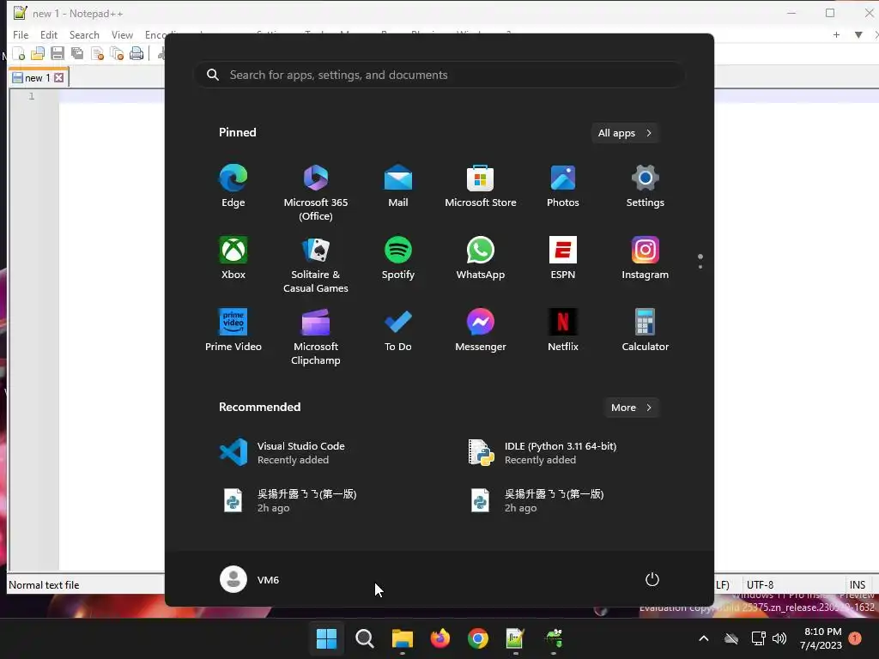Launch the Xbox app
The image size is (879, 659).
click(x=233, y=257)
